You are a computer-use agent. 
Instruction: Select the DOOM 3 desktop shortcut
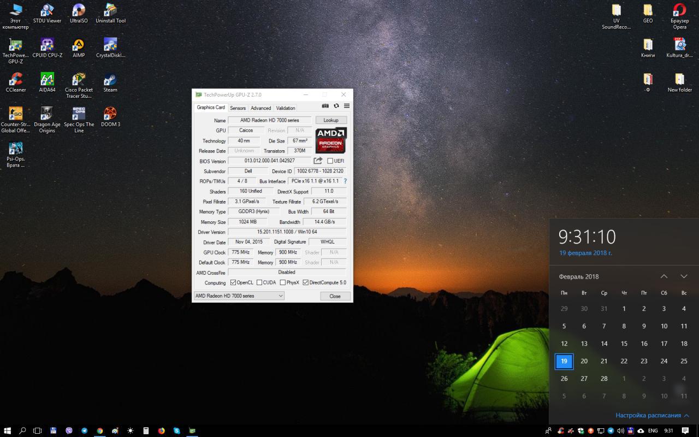point(110,114)
